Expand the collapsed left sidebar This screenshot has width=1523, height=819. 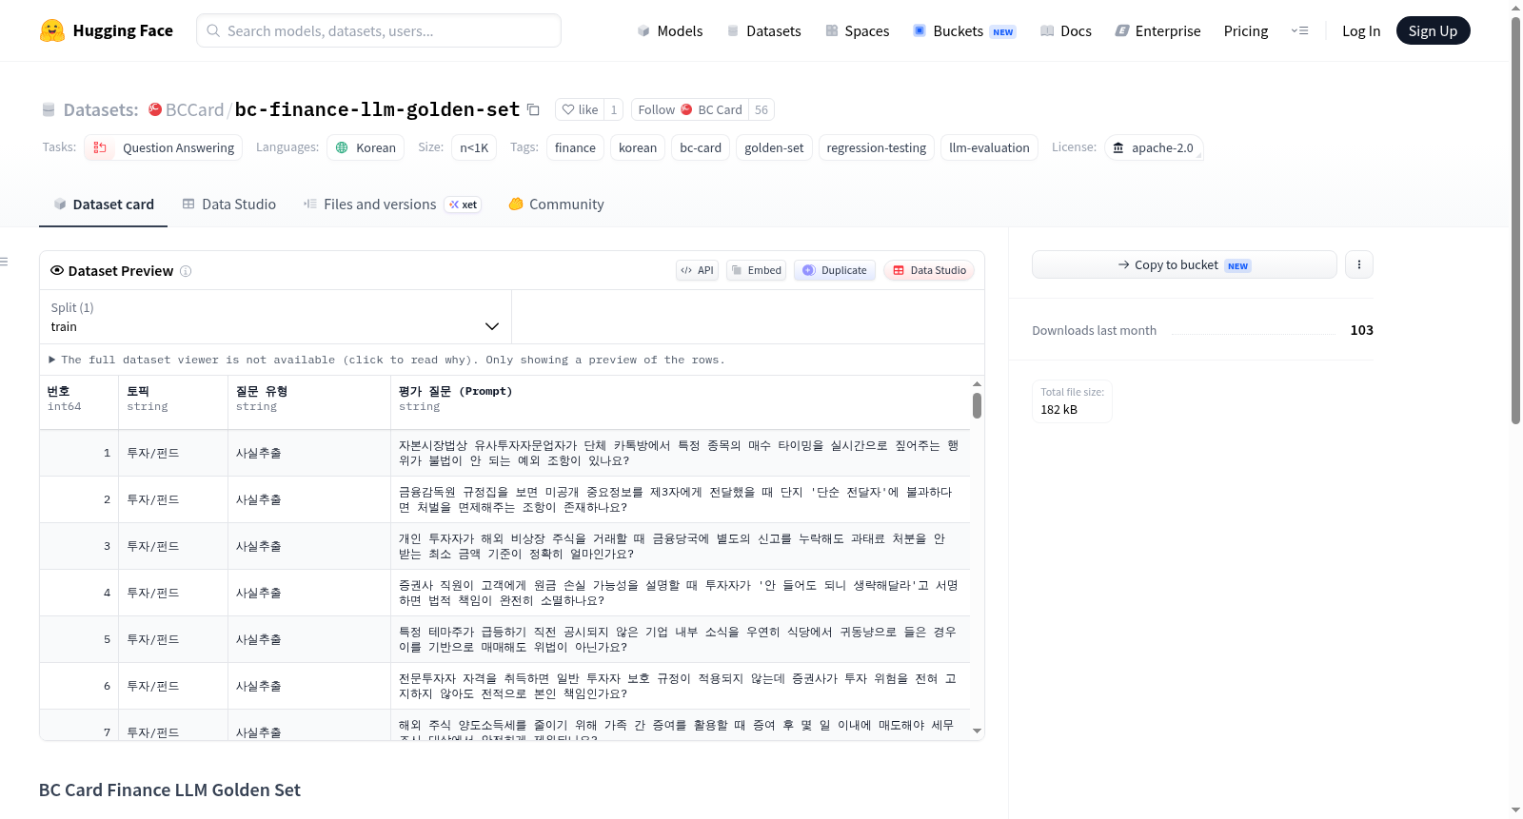[4, 262]
